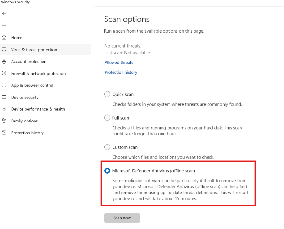Open Account protection section
The image size is (284, 229).
(x=29, y=62)
